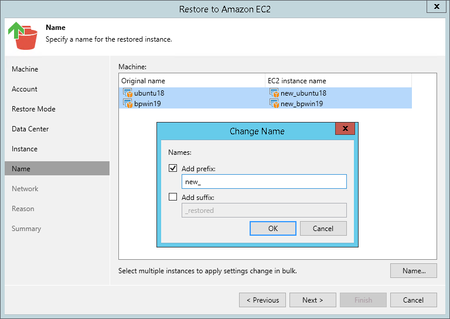Viewport: 450px width, 319px height.
Task: Click Cancel in the Change Name dialog
Action: point(323,228)
